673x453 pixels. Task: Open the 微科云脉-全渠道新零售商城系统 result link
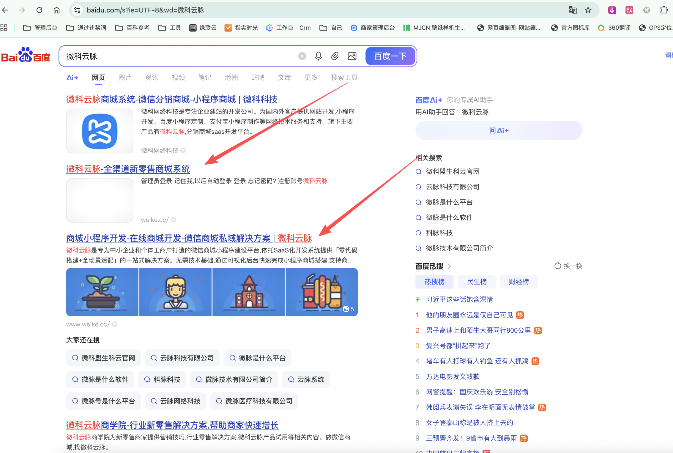pos(128,169)
